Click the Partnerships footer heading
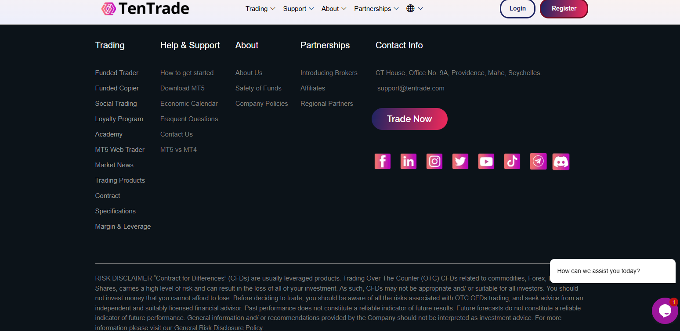 tap(325, 45)
